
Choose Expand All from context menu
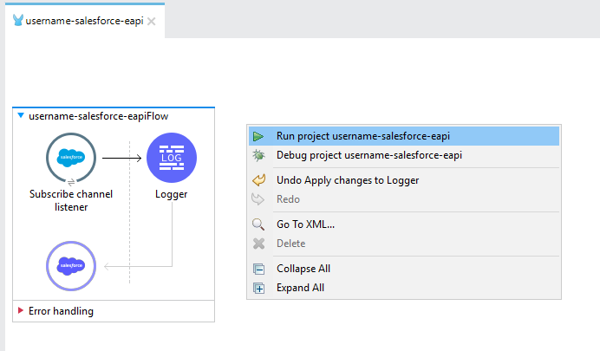(x=300, y=288)
